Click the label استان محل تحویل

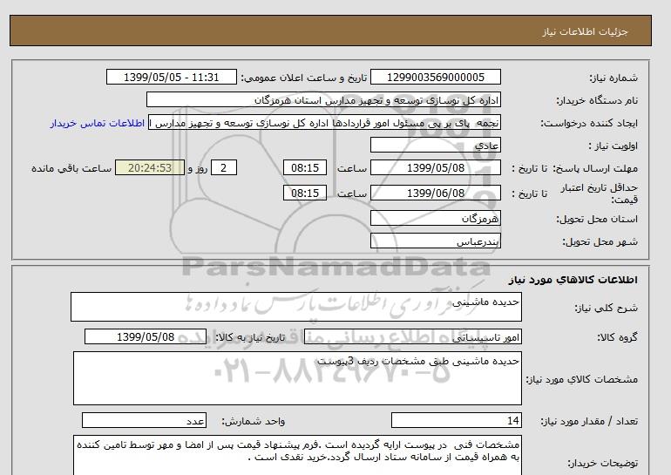(x=597, y=219)
